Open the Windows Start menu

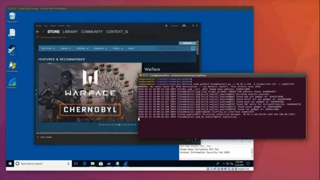pos(10,163)
